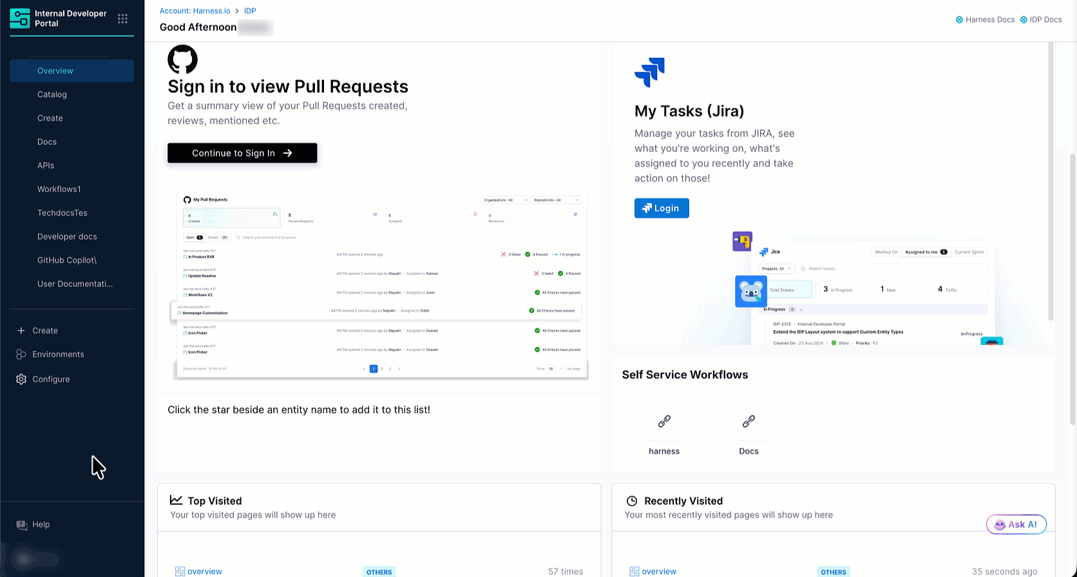Click the Jira logo icon

pyautogui.click(x=649, y=72)
